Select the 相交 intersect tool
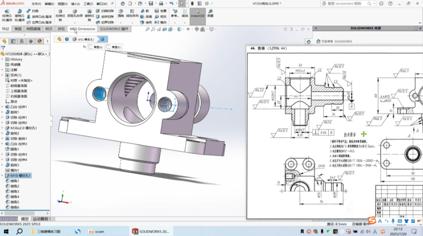The image size is (423, 236). 160,17
